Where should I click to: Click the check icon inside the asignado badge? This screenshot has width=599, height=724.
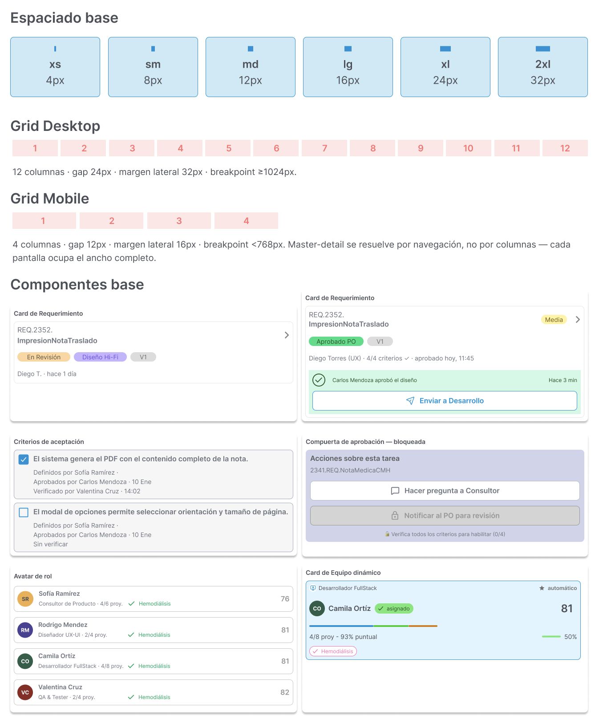click(381, 609)
